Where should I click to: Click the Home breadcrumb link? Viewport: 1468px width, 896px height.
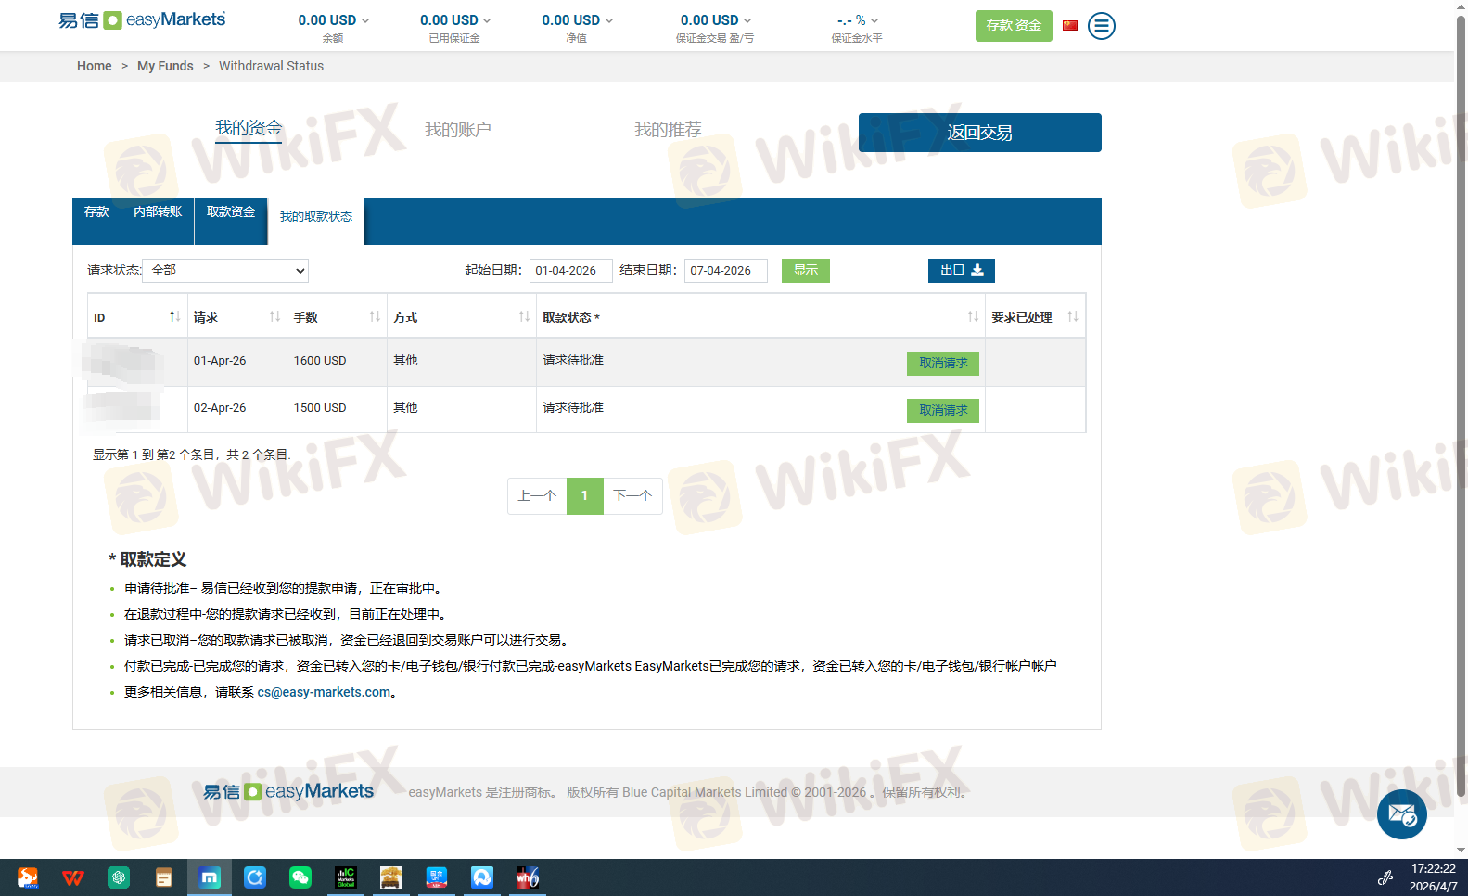[95, 66]
